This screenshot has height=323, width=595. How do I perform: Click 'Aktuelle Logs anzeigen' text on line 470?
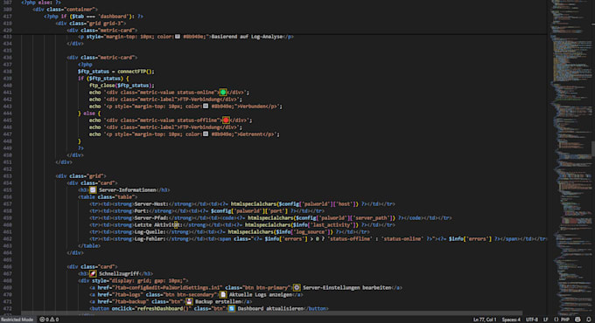261,294
